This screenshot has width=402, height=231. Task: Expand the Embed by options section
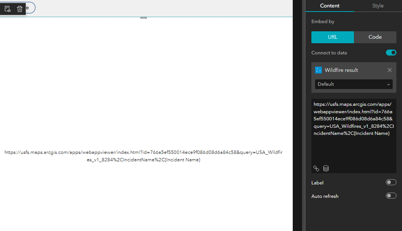coord(323,21)
